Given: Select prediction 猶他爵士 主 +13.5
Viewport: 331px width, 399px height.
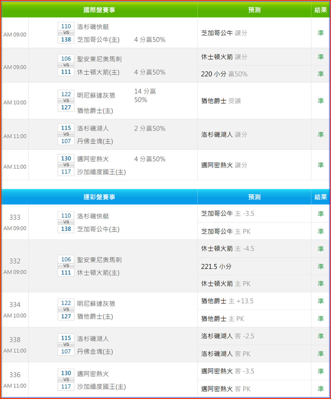Looking at the screenshot, I should coord(227,301).
